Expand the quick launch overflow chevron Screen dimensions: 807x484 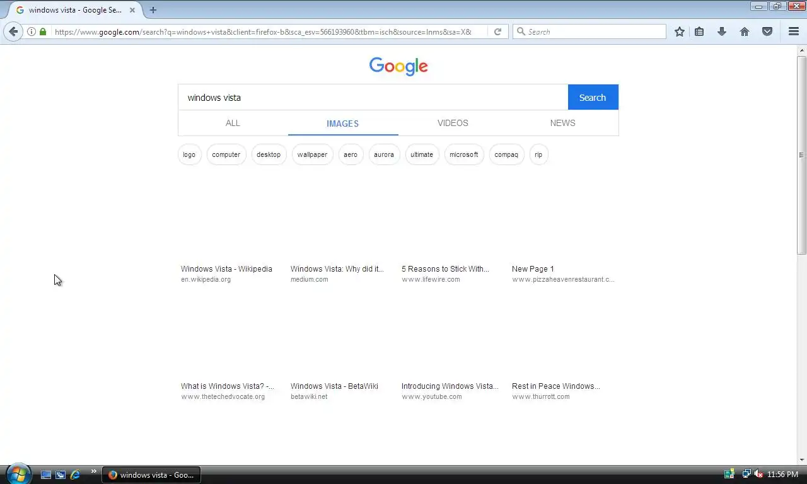[94, 471]
